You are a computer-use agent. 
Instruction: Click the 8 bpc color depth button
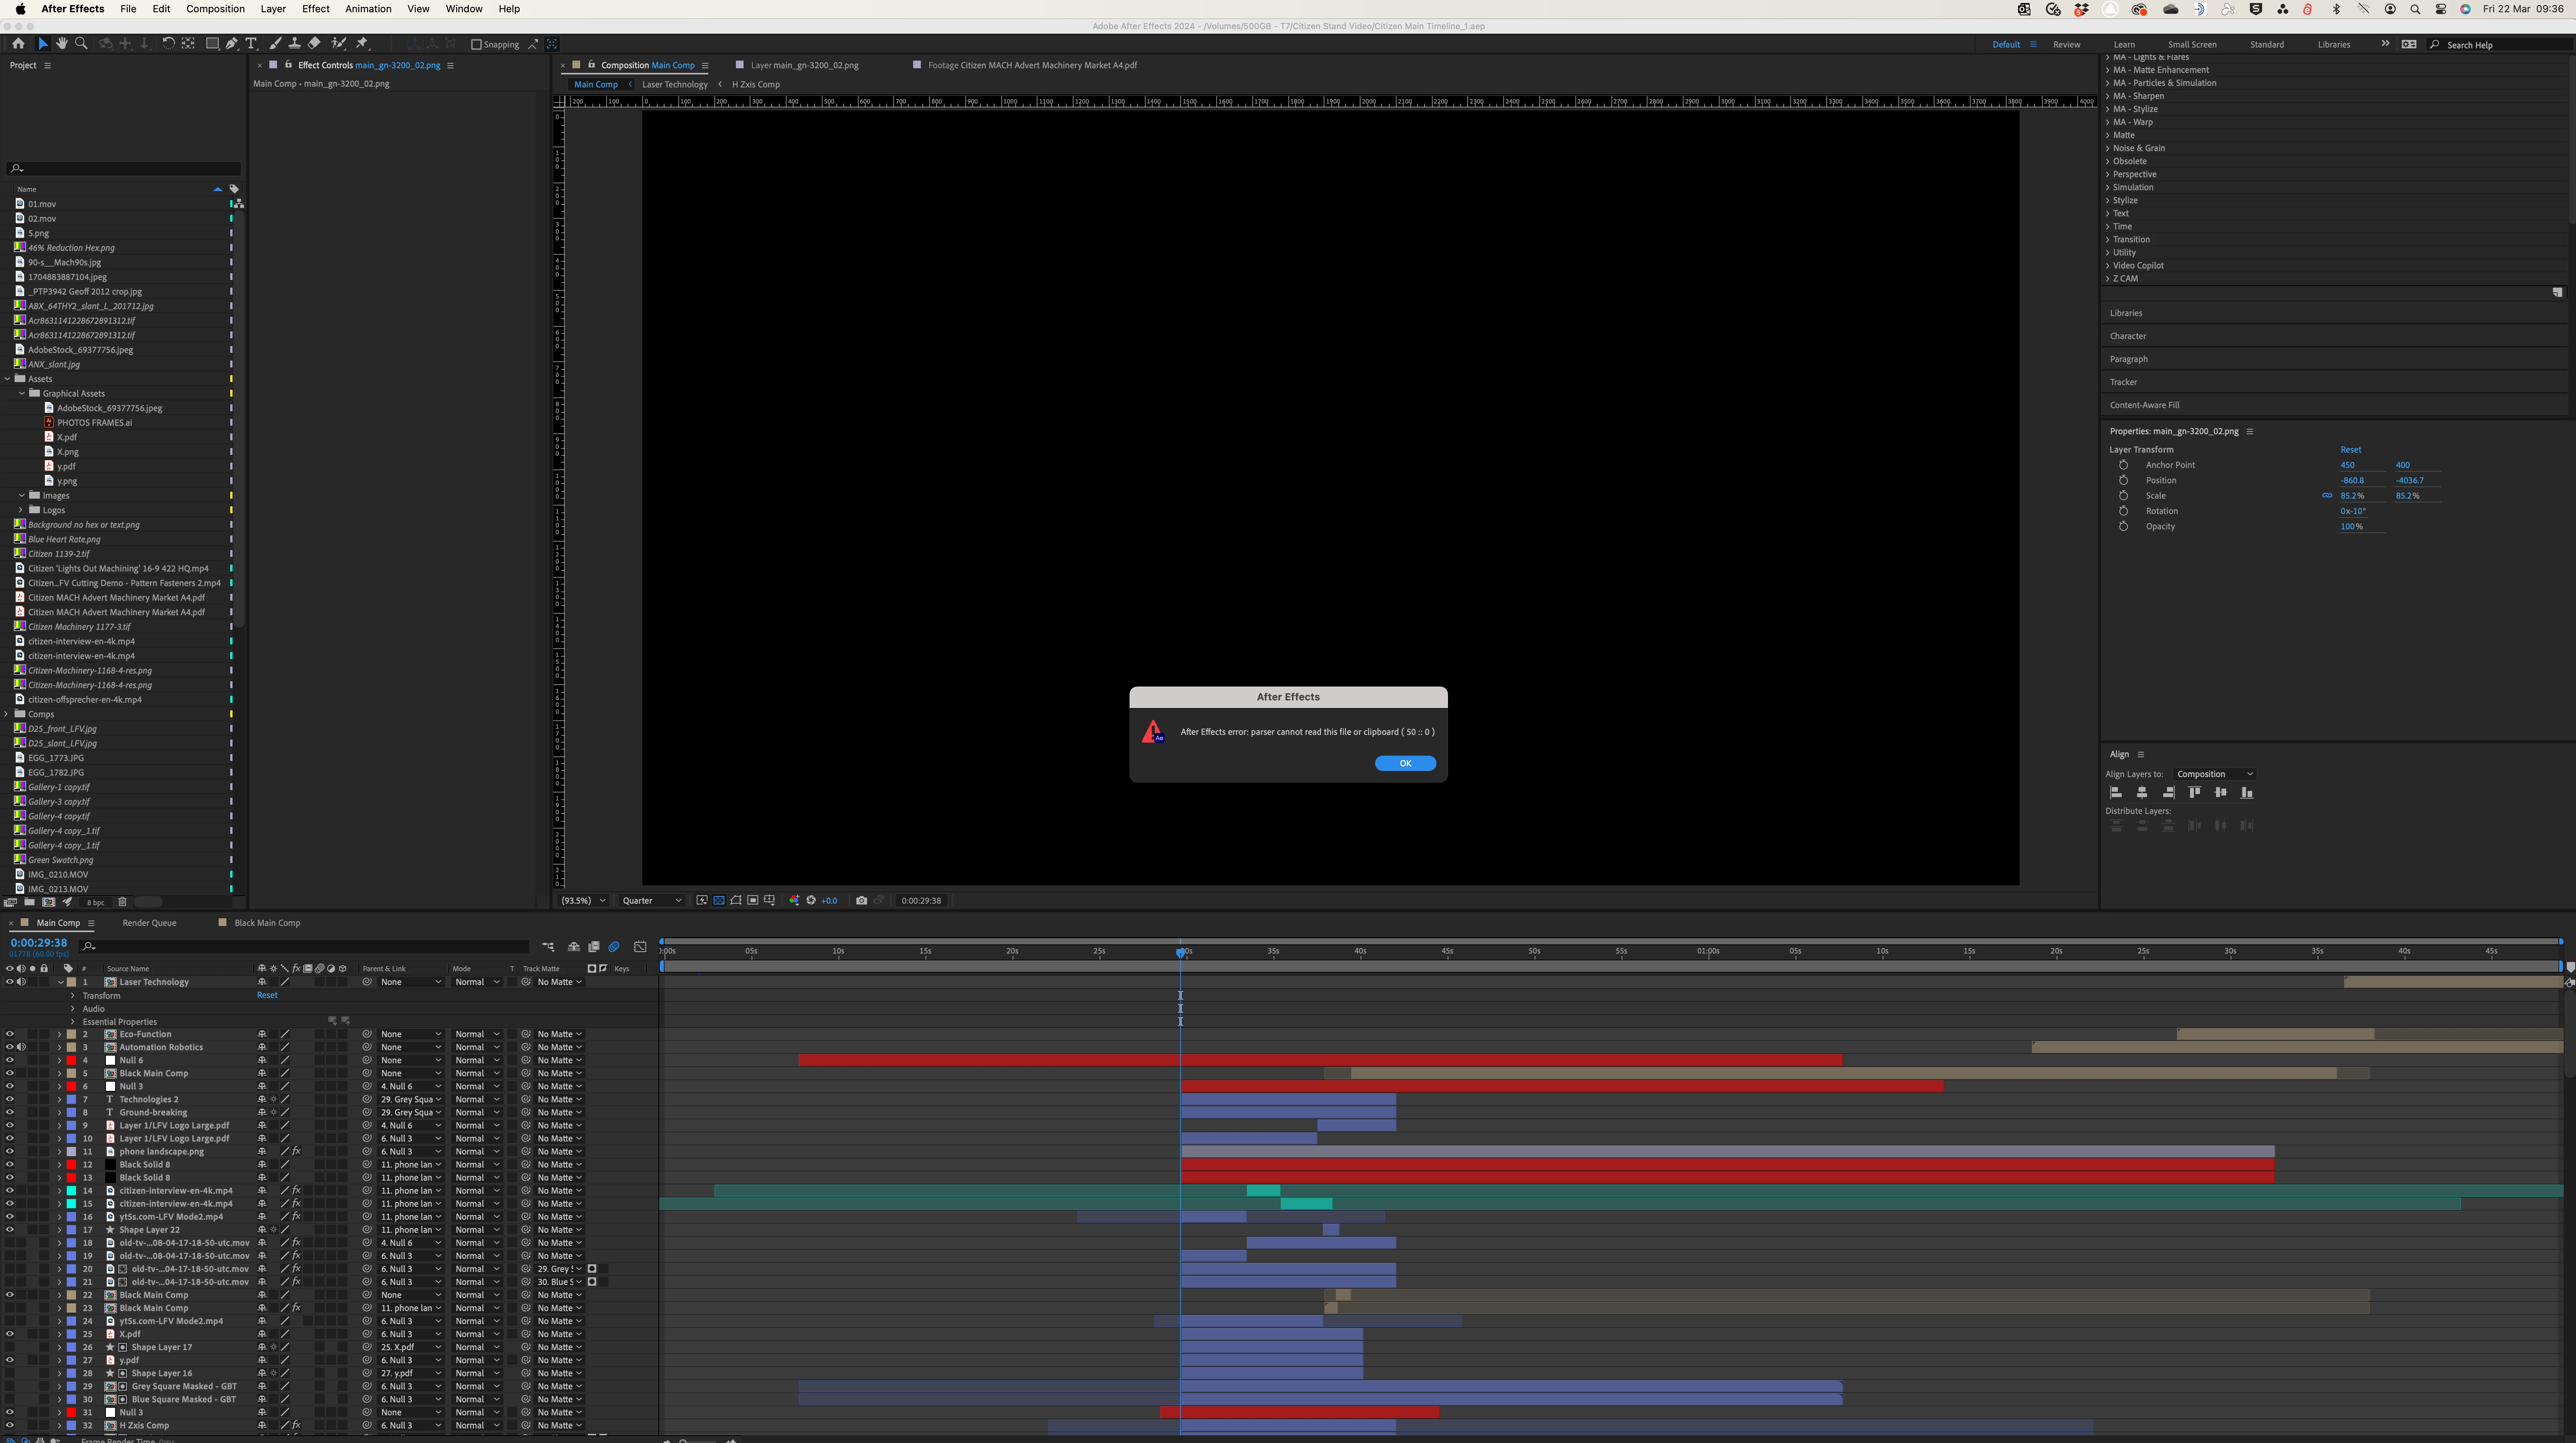[95, 902]
